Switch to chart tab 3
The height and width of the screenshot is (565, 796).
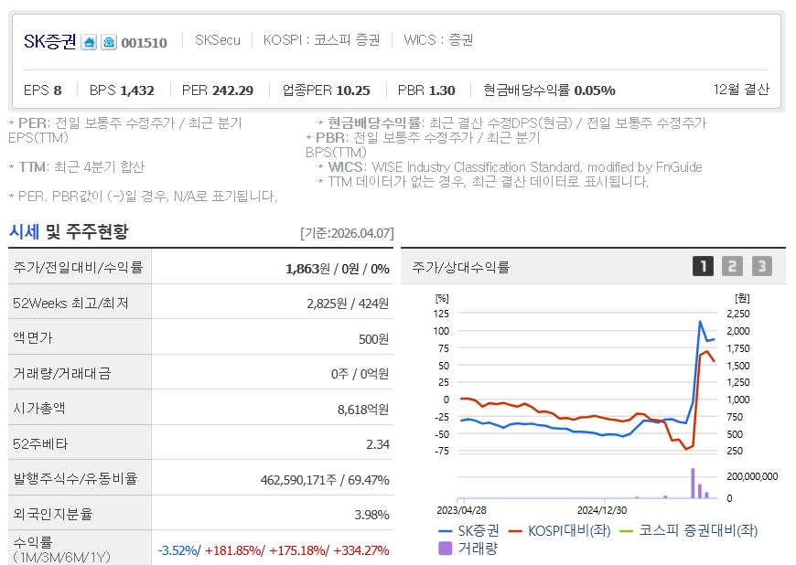(x=761, y=266)
